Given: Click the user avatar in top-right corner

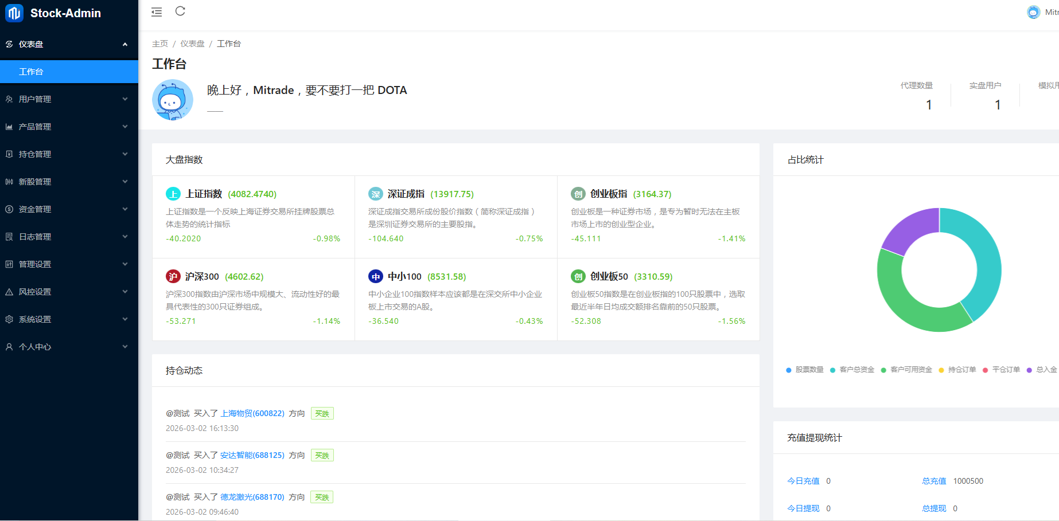Looking at the screenshot, I should point(1033,12).
